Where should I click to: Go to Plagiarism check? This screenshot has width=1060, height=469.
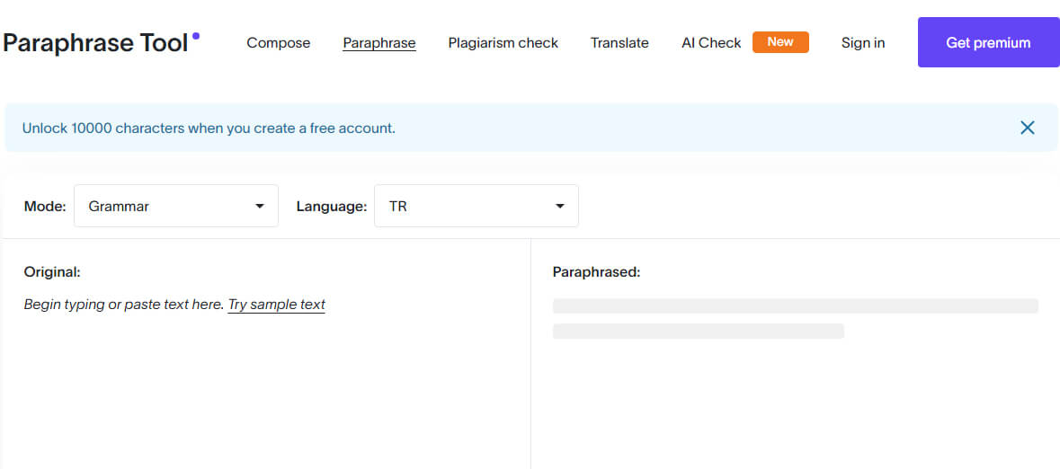503,43
